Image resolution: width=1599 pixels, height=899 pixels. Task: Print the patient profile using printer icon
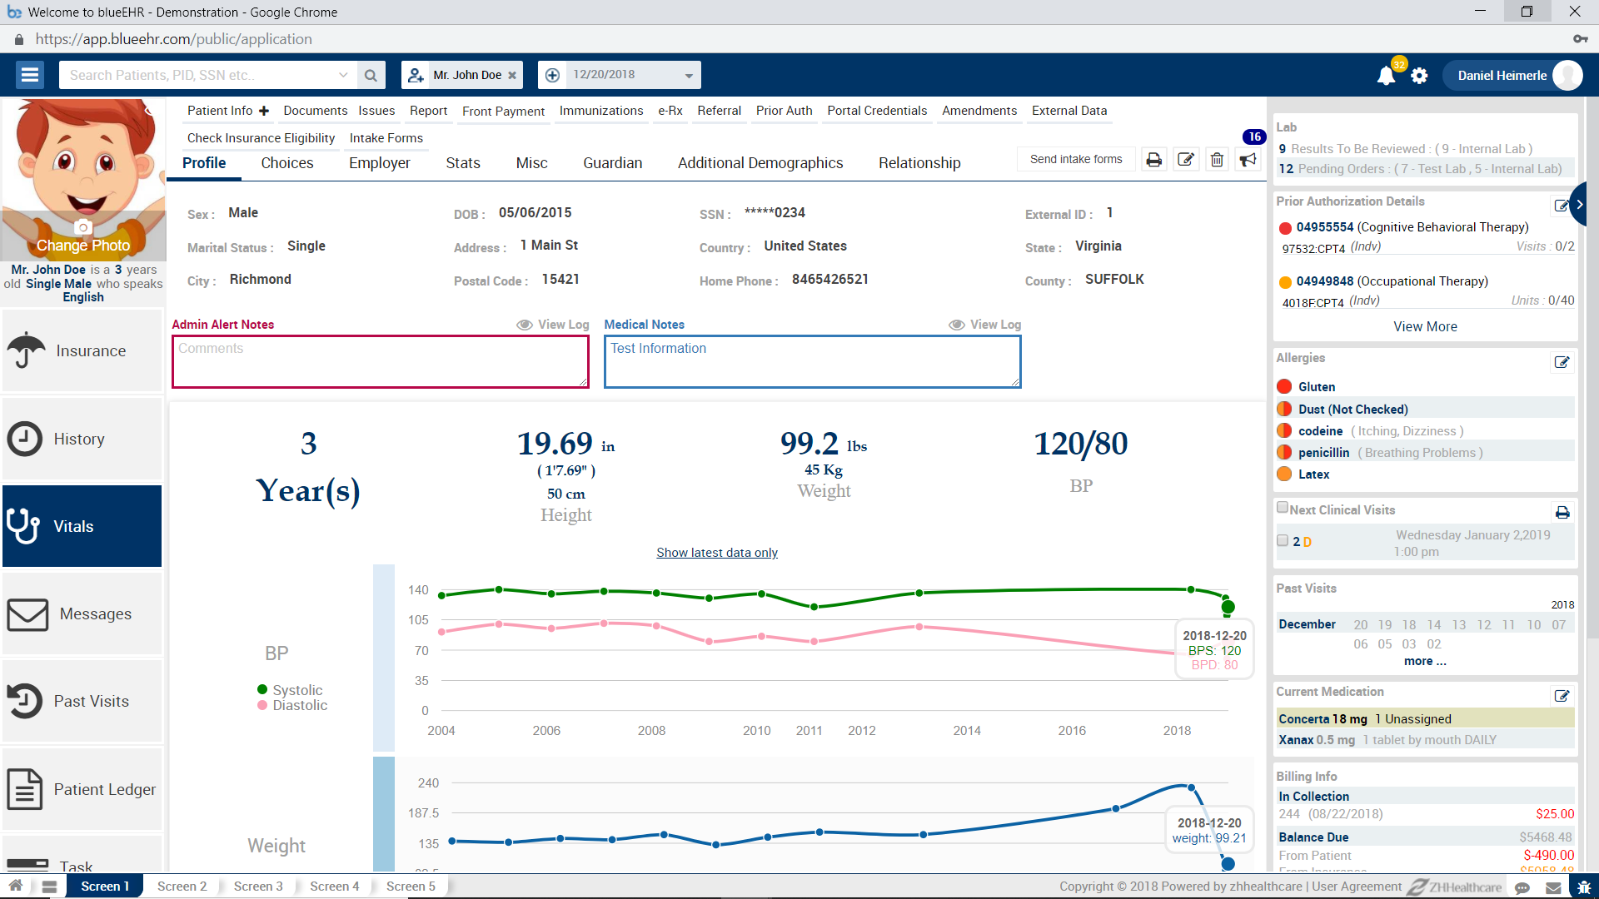[1154, 159]
